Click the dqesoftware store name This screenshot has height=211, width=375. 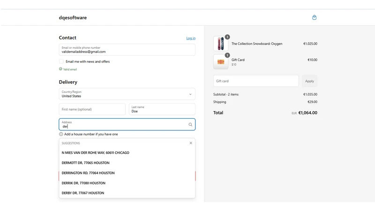point(73,18)
